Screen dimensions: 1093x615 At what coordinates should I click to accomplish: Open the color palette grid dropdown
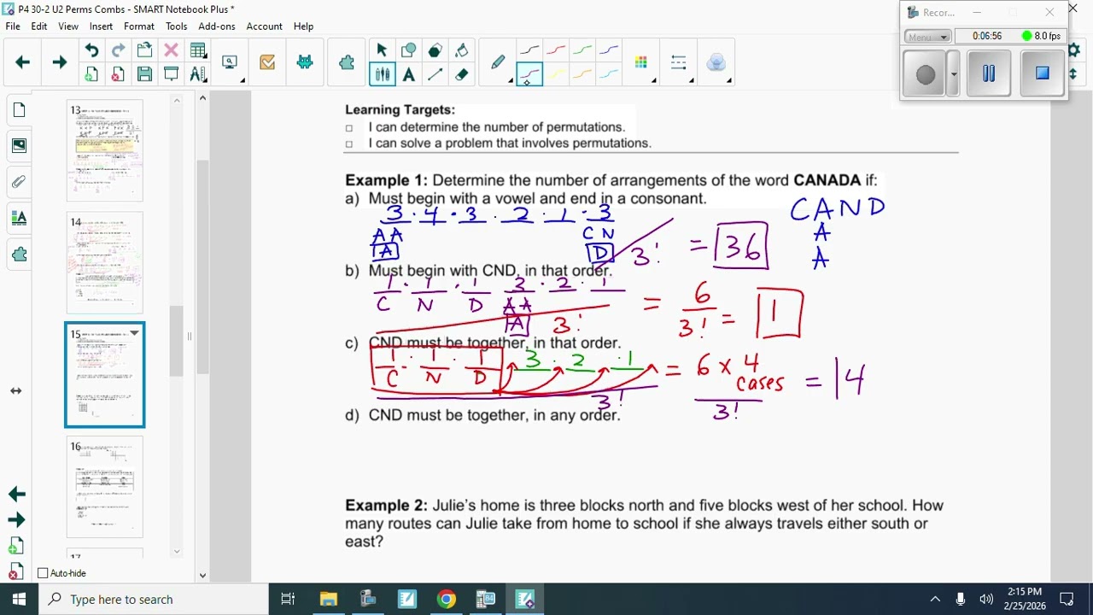pos(641,62)
